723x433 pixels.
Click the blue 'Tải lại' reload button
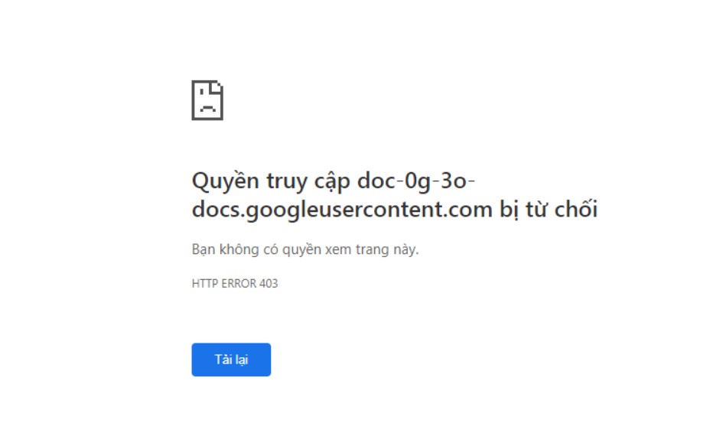tap(231, 360)
